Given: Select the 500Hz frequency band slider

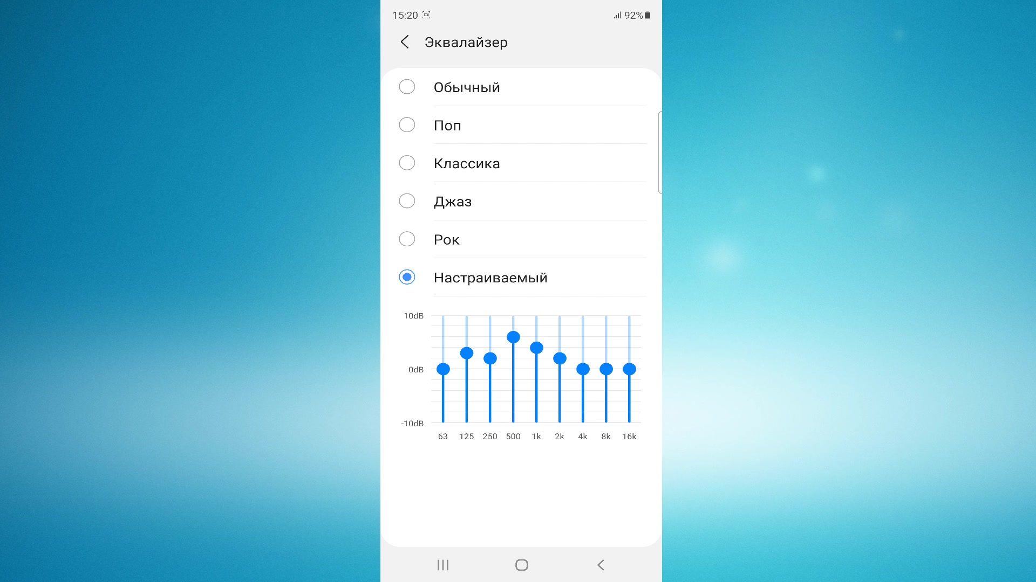Looking at the screenshot, I should pos(514,335).
